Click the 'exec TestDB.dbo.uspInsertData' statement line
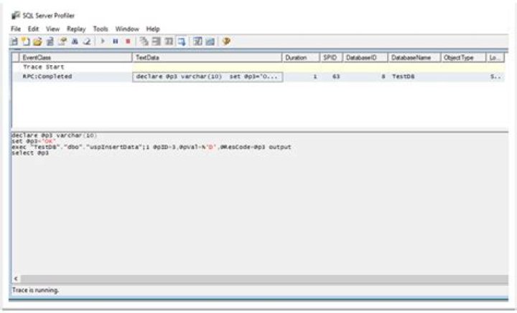Image resolution: width=517 pixels, height=313 pixels. (152, 147)
